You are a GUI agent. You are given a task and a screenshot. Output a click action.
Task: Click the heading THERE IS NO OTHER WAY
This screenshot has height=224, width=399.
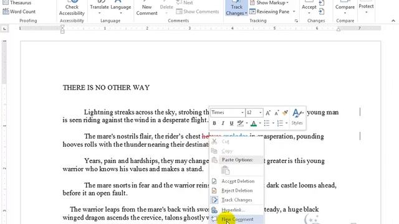(x=106, y=88)
